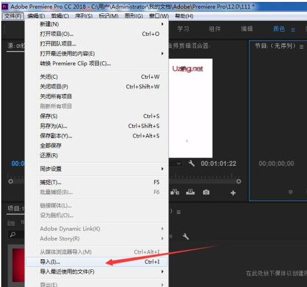Click the source monitor wrench settings icon
Screen dimensions: 307x287
(191, 163)
